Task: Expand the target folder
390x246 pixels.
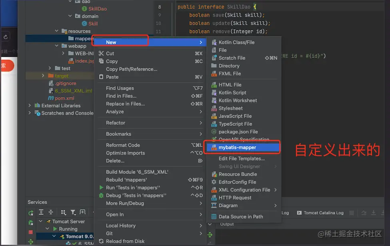Action: click(43, 75)
